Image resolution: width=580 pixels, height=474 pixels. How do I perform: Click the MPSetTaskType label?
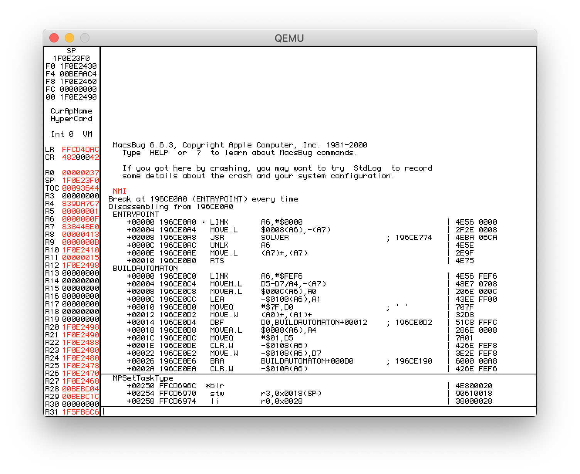pos(143,378)
